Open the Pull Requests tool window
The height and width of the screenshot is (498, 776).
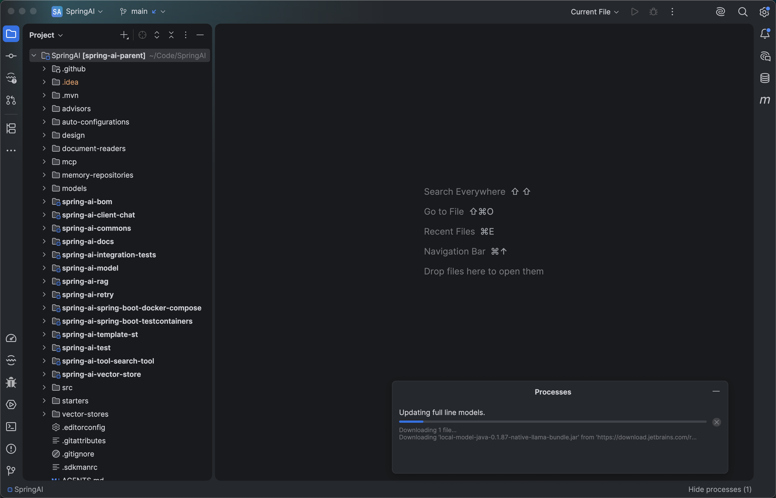click(11, 100)
